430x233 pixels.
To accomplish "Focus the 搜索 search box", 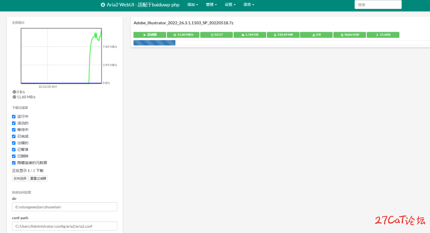I will pos(378,5).
